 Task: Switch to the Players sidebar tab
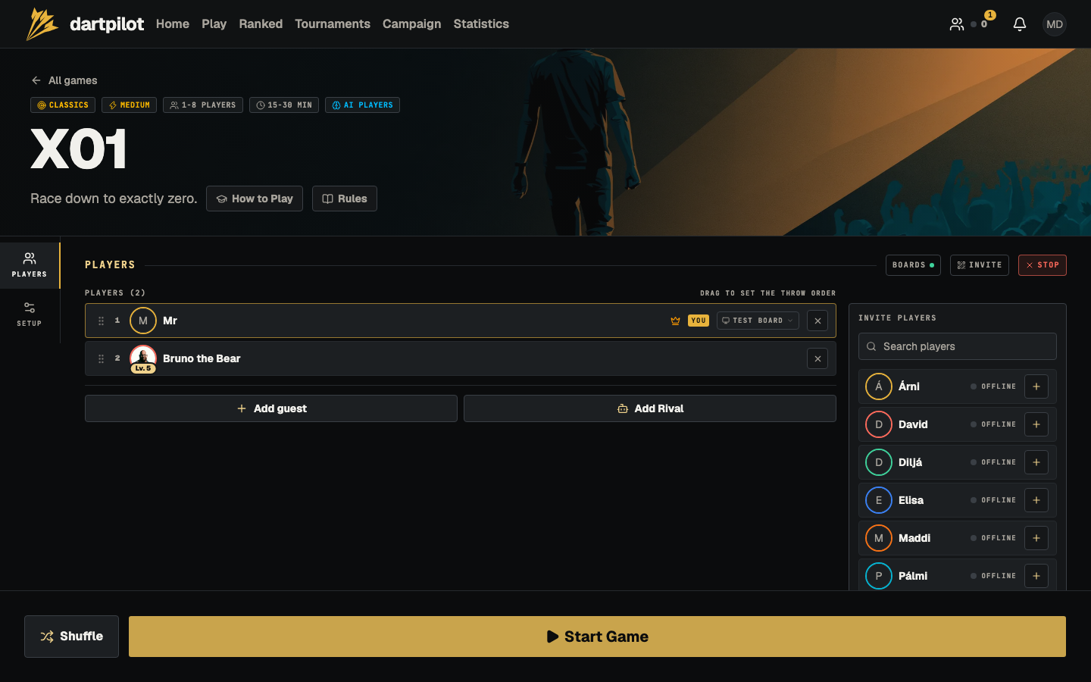30,265
